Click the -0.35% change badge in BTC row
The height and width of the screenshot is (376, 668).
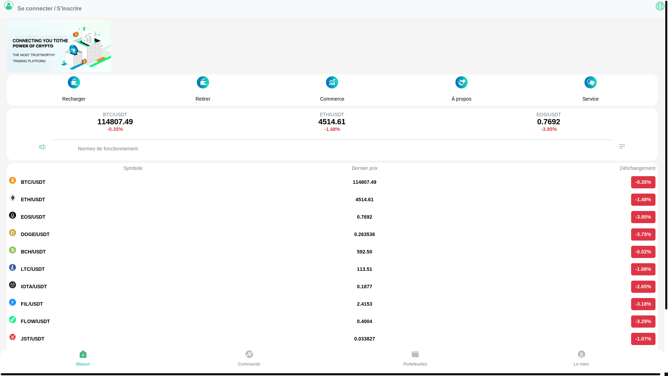coord(643,182)
